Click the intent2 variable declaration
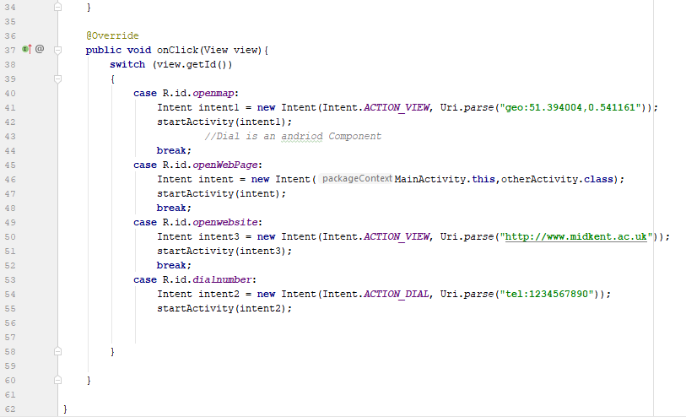Screen dimensions: 686x417 219,294
